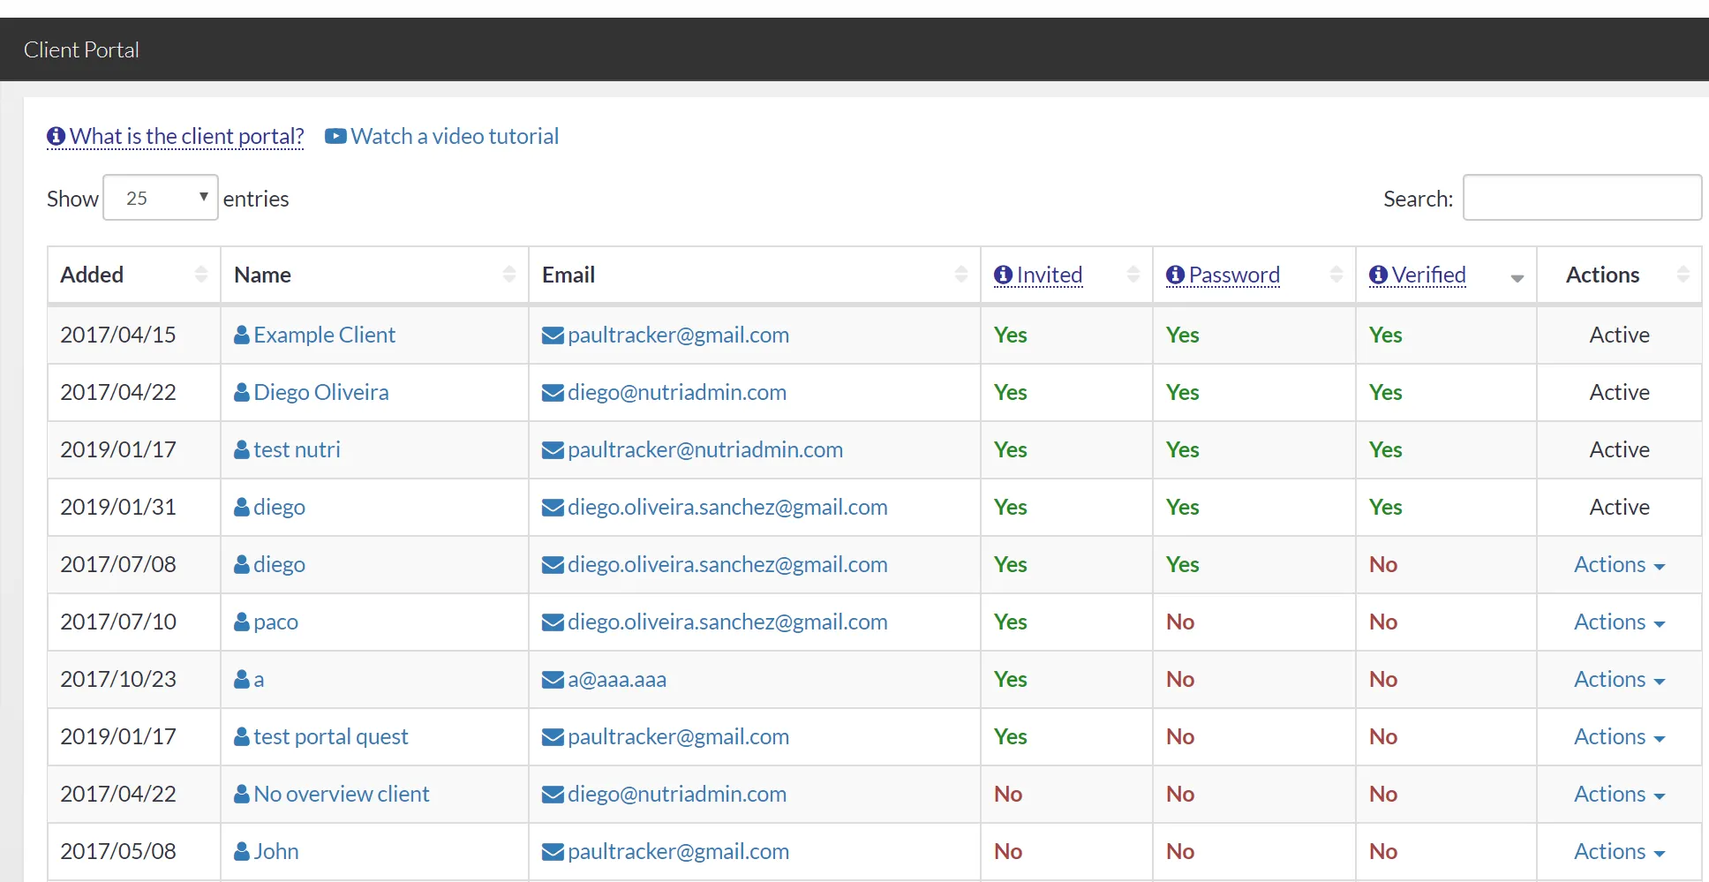Image resolution: width=1709 pixels, height=882 pixels.
Task: Click the person icon beside Diego Oliveira
Action: 241,392
